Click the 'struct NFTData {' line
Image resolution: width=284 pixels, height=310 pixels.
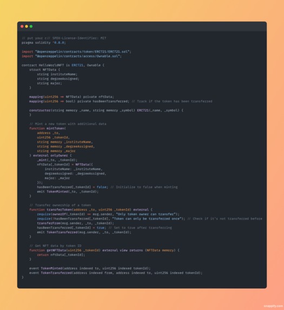click(44, 70)
